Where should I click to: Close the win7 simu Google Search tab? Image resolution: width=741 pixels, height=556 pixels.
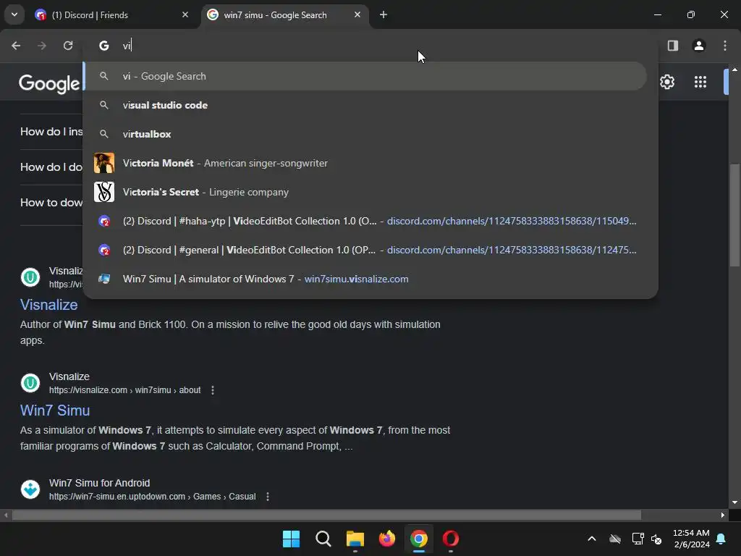(357, 14)
